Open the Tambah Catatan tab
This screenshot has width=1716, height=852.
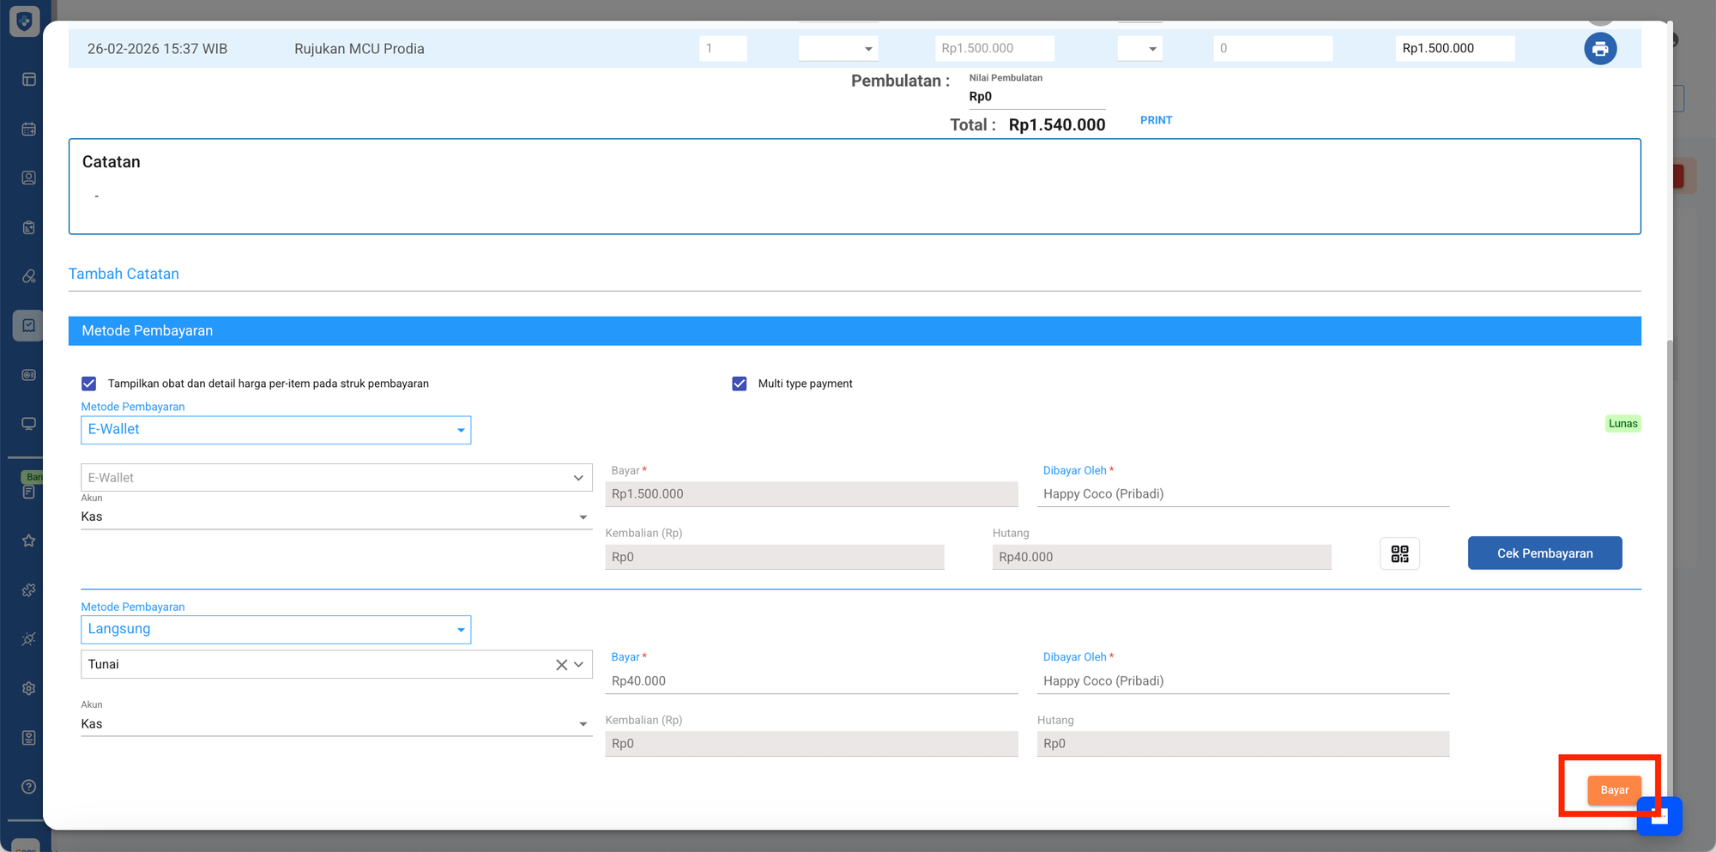coord(124,274)
